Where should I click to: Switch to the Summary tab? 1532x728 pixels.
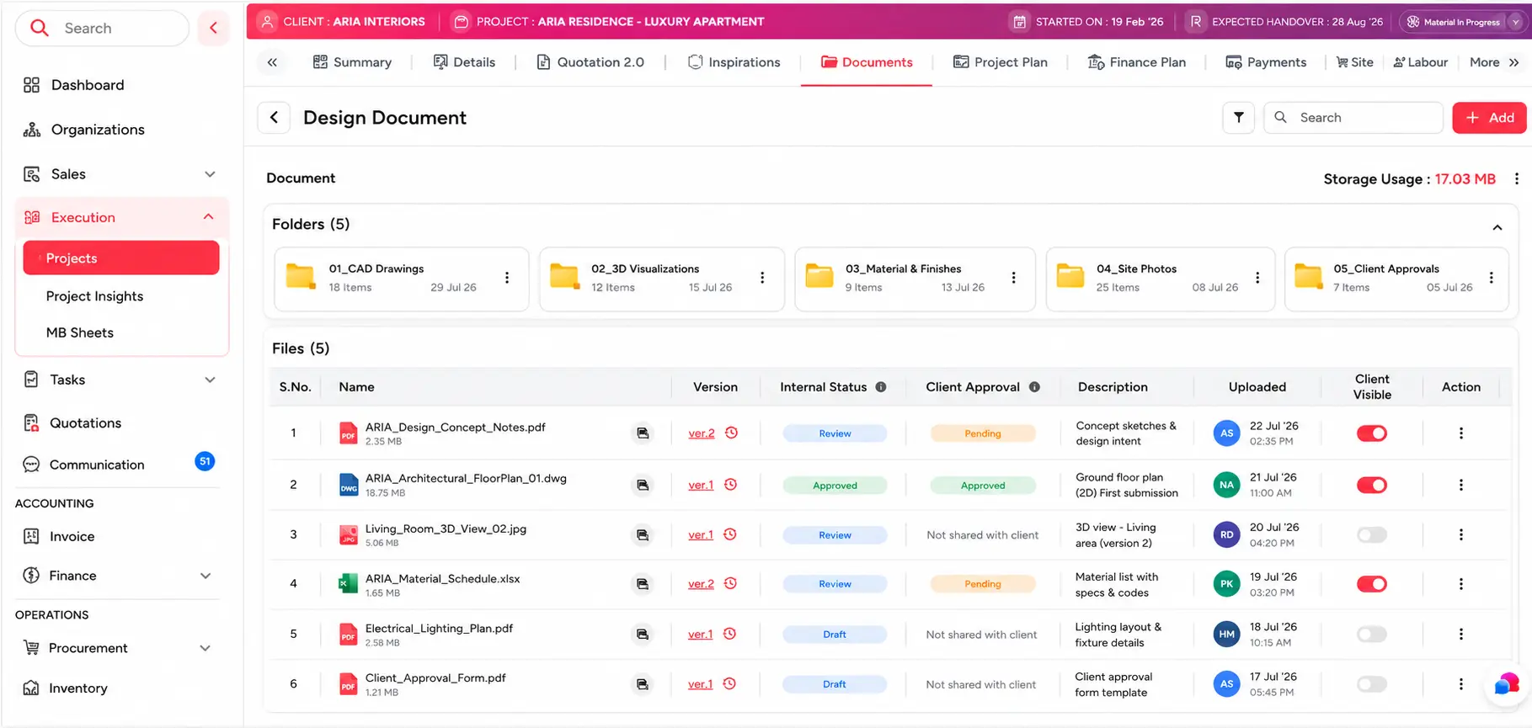(x=352, y=62)
